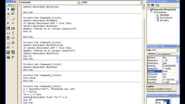Select the OptionButton control tool
Image resolution: width=185 pixels, height=104 pixels.
pos(13,23)
